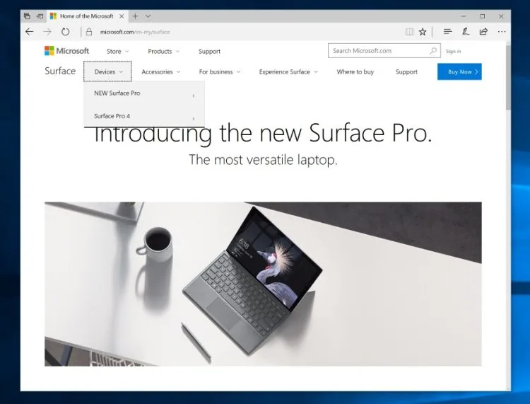Image resolution: width=530 pixels, height=404 pixels.
Task: Click set these tabs aside icon
Action: pos(40,16)
